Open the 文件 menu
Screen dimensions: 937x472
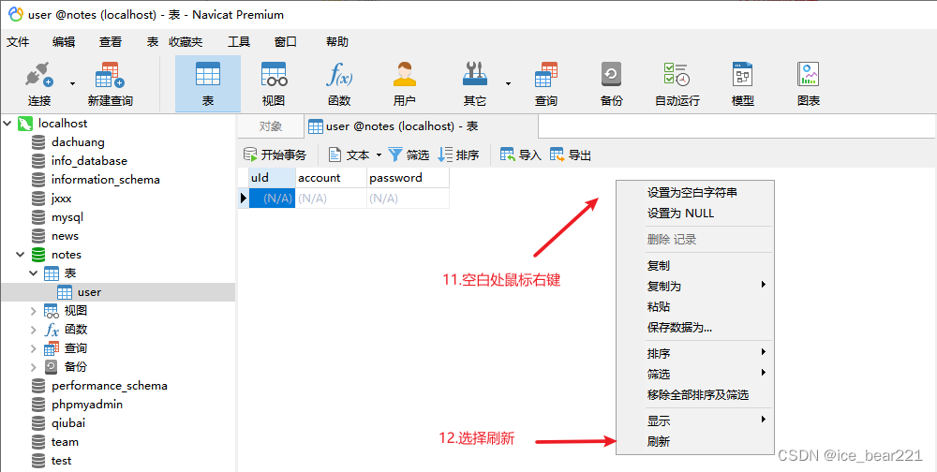pyautogui.click(x=18, y=42)
